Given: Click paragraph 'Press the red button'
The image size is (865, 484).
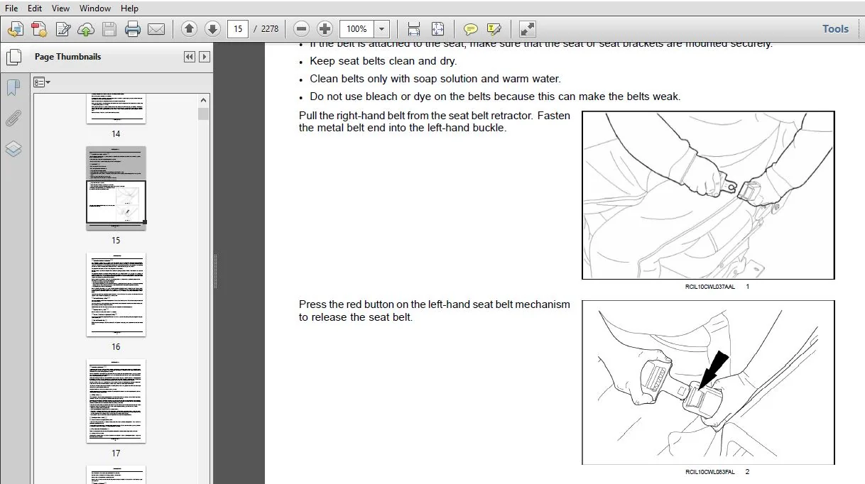Looking at the screenshot, I should [x=434, y=310].
